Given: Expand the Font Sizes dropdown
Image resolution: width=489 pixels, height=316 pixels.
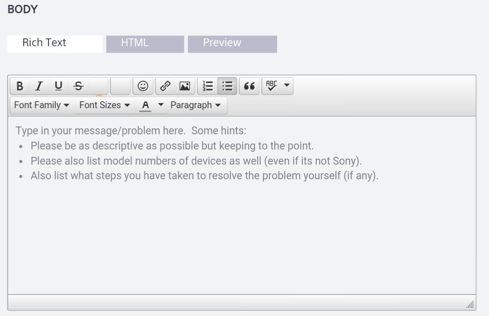Looking at the screenshot, I should pos(105,105).
